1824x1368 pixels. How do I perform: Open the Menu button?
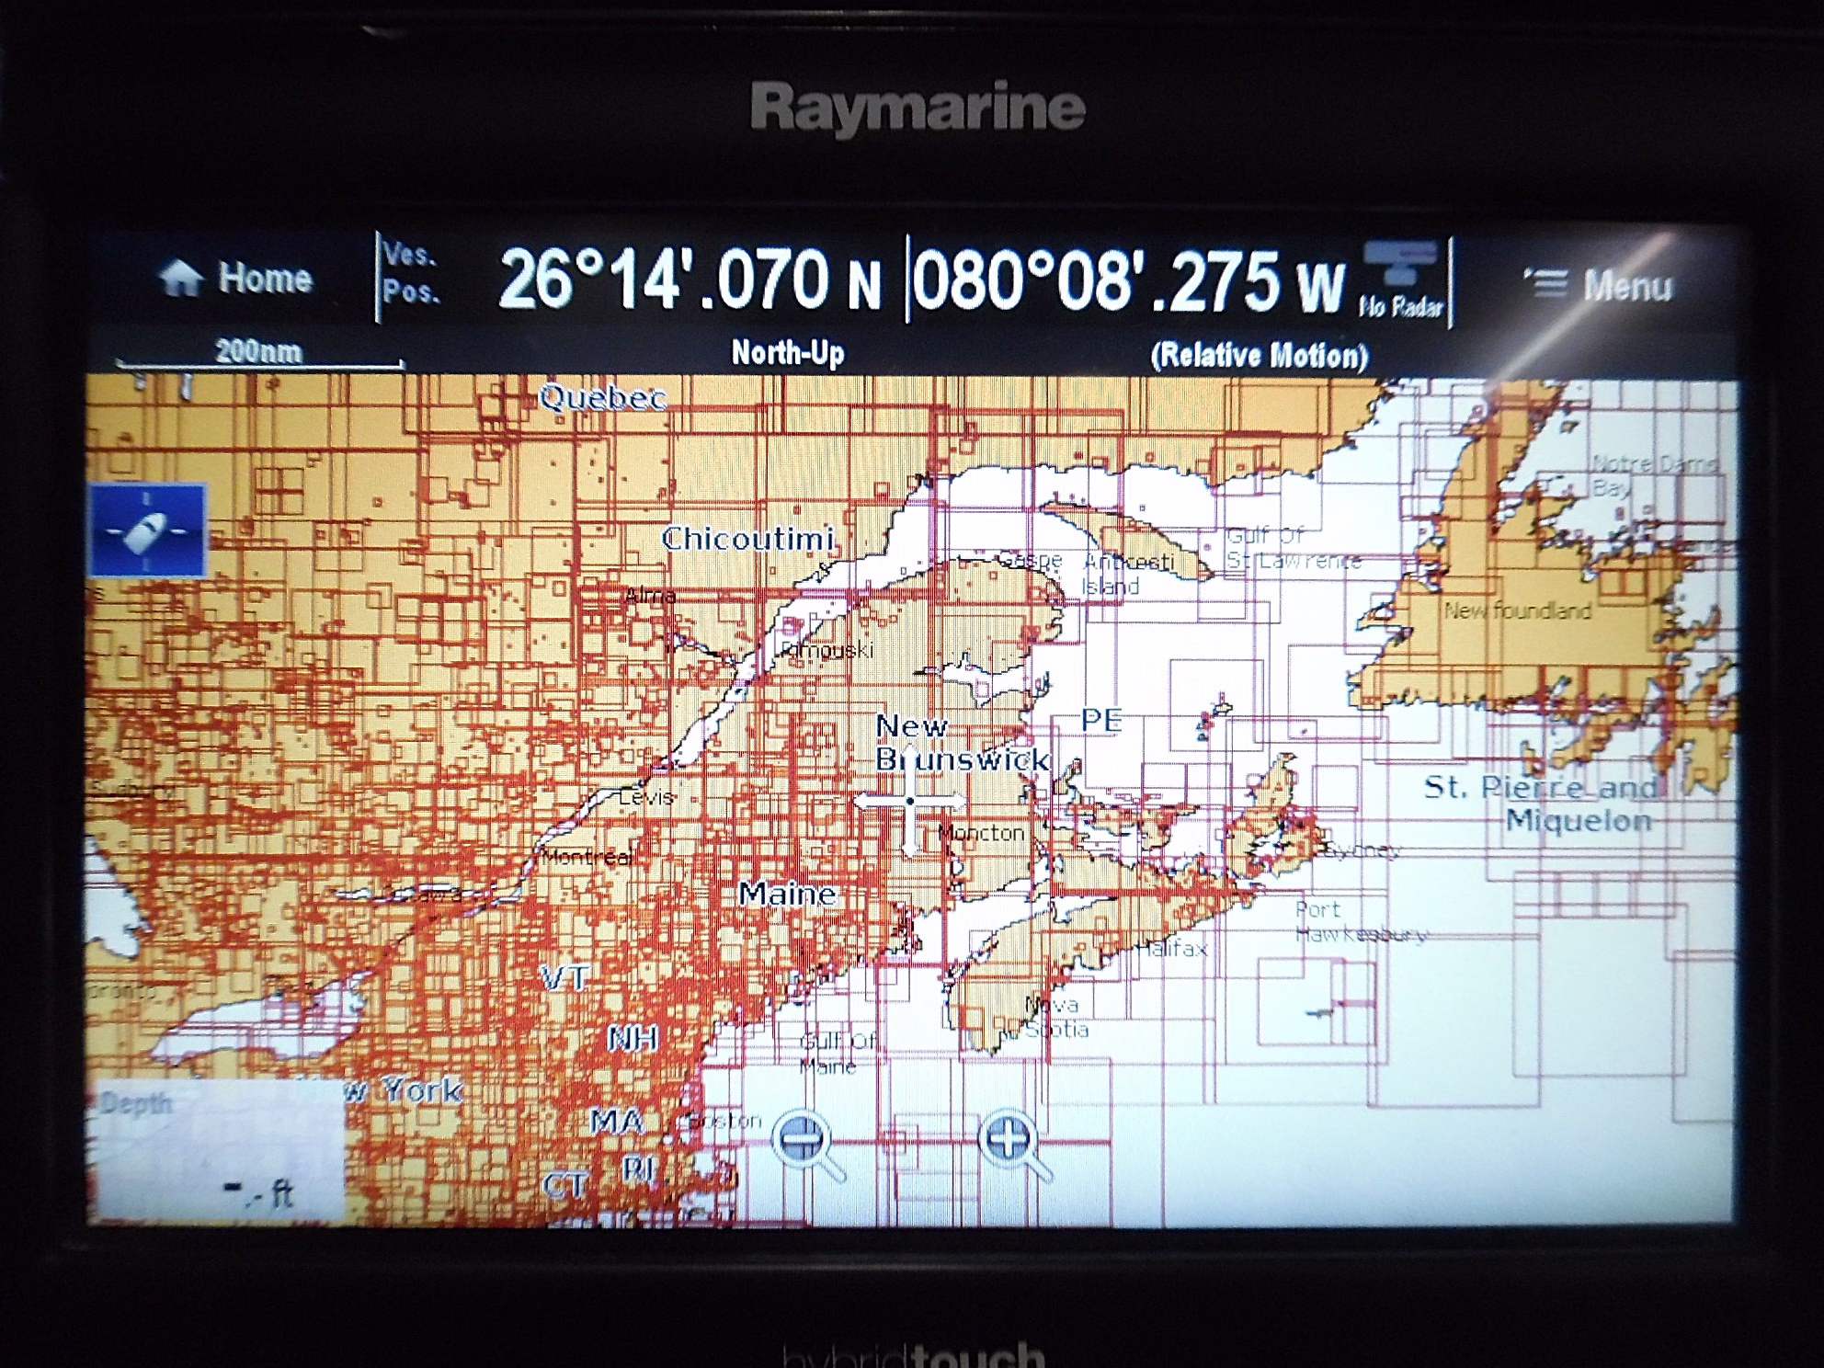[x=1598, y=285]
